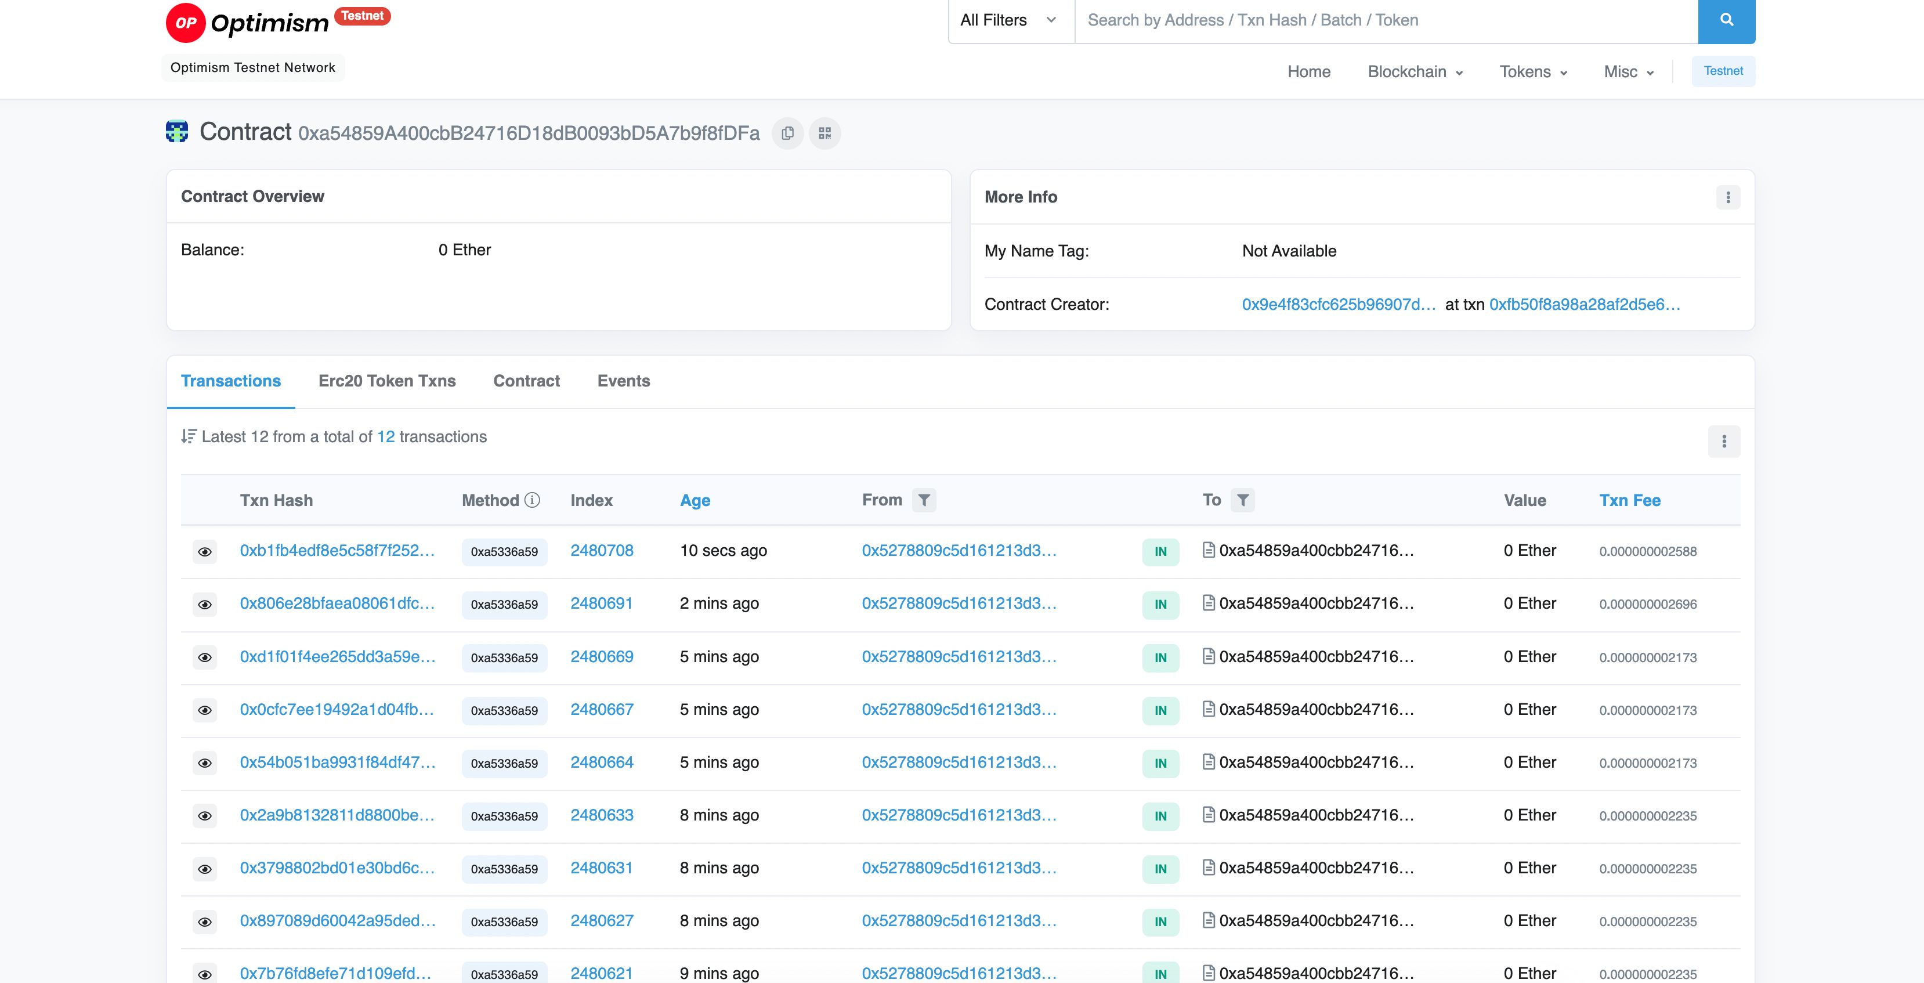Preview transaction 0xd1f01f4ee265 via eye icon
This screenshot has width=1924, height=983.
click(x=205, y=657)
